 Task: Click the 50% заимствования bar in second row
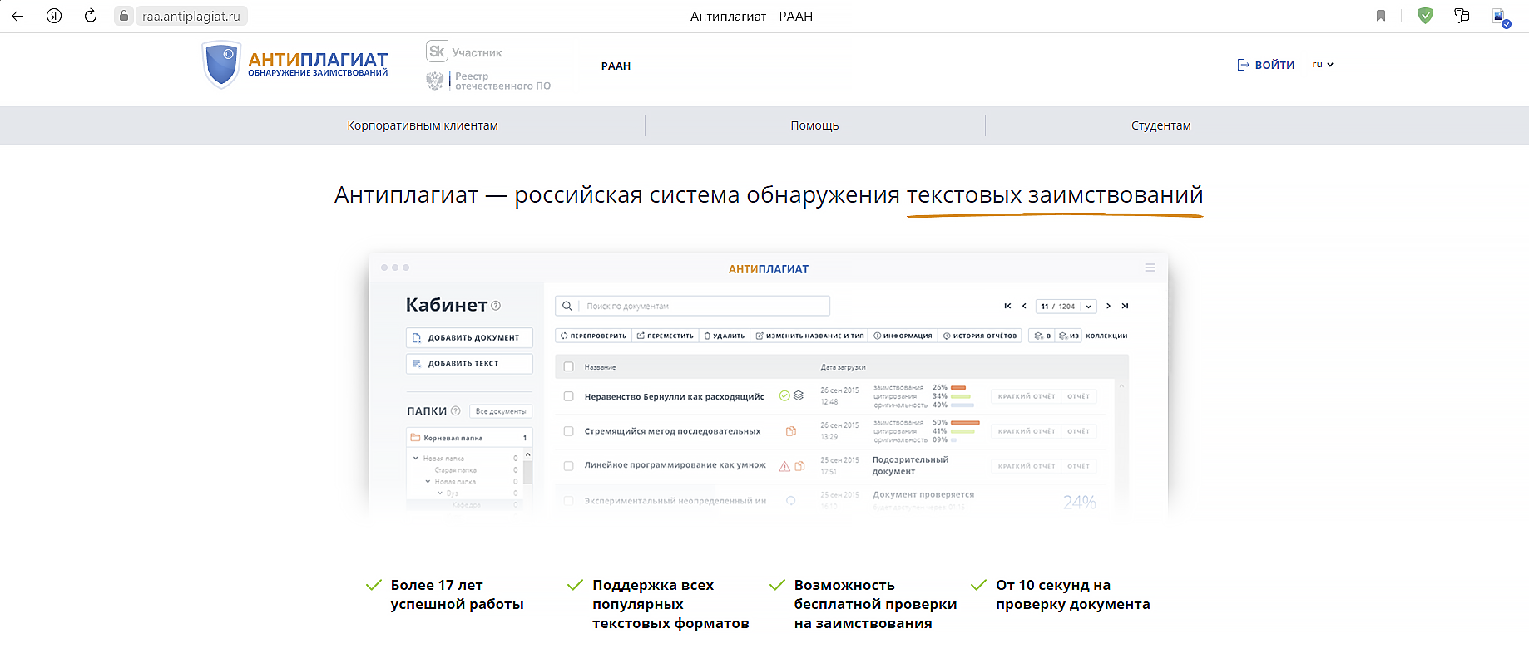point(965,422)
